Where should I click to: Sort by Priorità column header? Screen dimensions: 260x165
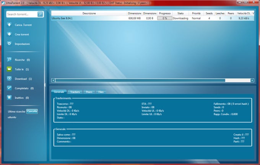click(x=196, y=13)
